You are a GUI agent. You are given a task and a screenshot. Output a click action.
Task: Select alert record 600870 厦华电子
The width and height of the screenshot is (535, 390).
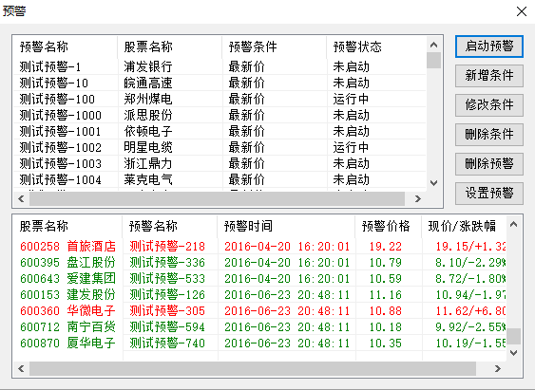click(x=259, y=343)
